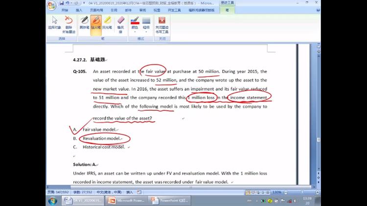Switch to Full Screen Reading view button

coord(253,192)
